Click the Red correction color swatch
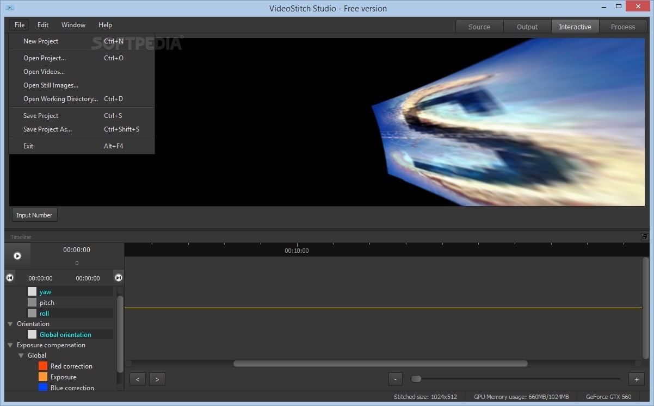The width and height of the screenshot is (654, 406). pyautogui.click(x=43, y=366)
